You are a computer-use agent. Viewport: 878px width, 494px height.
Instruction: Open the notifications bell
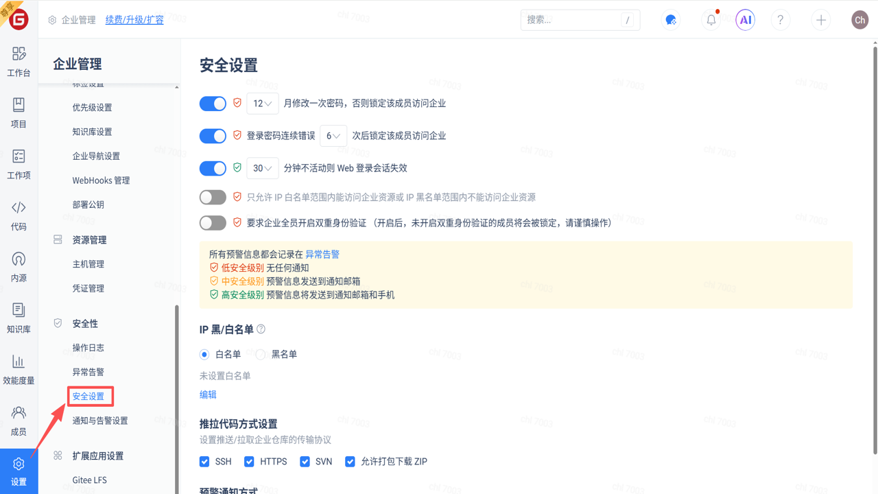pos(711,20)
